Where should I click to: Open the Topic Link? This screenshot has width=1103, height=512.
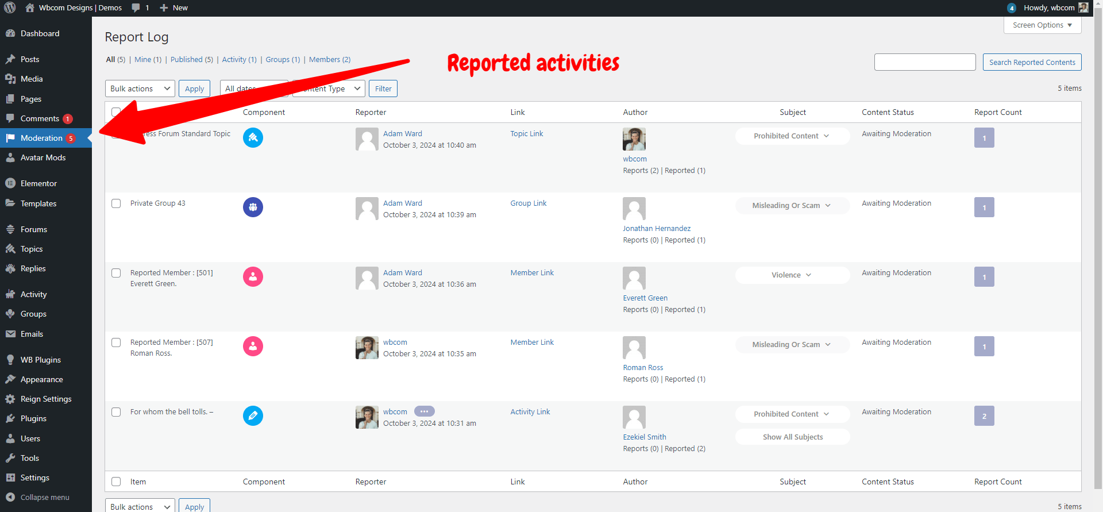click(x=527, y=133)
